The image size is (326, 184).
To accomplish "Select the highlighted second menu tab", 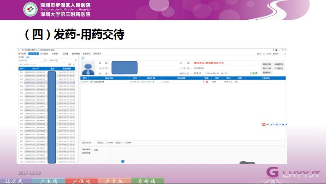I will (34, 53).
